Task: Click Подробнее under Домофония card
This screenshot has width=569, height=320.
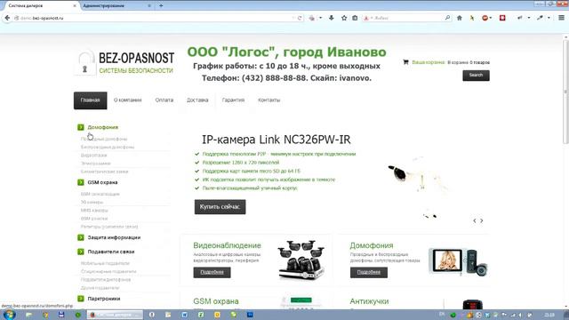Action: coord(369,273)
